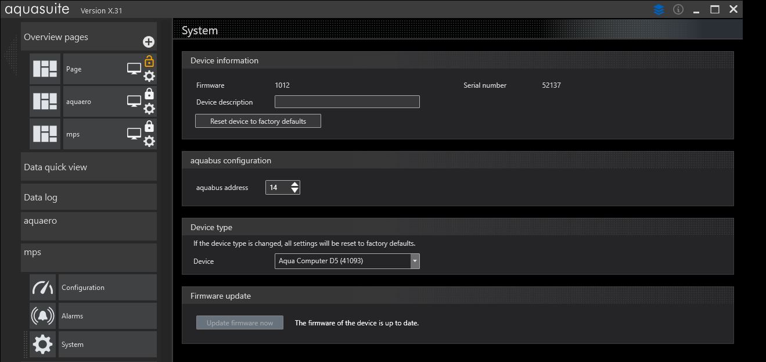Expand the Data quick view section
The width and height of the screenshot is (766, 362).
(x=89, y=167)
